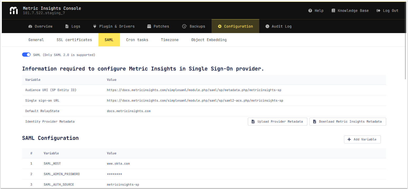Viewport: 408px width, 189px height.
Task: Open Backups via the clock-arrow icon
Action: point(185,27)
